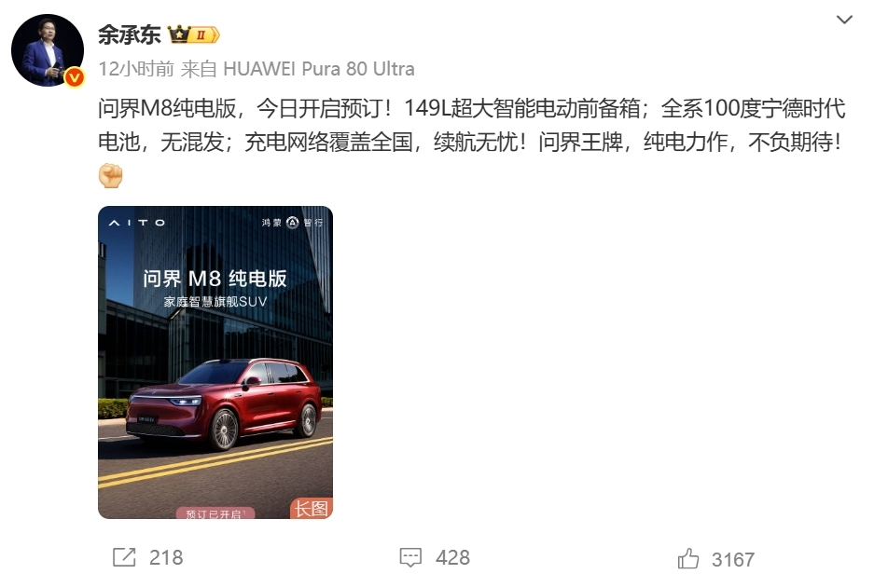The image size is (874, 574).
Task: Click the HUAWEI Pura 80 Ultra source
Action: [x=319, y=69]
